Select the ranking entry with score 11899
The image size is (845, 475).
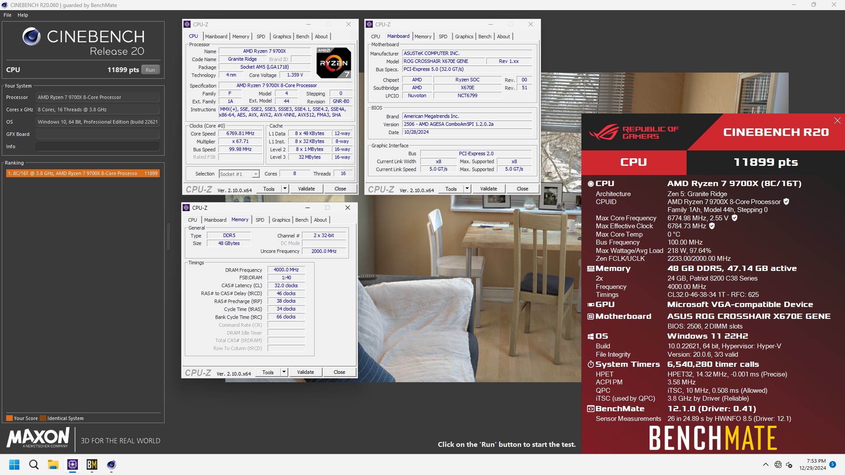pos(83,173)
